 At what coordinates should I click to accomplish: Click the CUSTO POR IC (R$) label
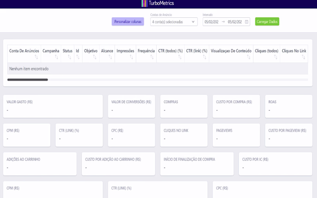point(255,159)
